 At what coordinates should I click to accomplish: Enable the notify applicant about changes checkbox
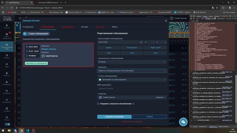click(99, 103)
